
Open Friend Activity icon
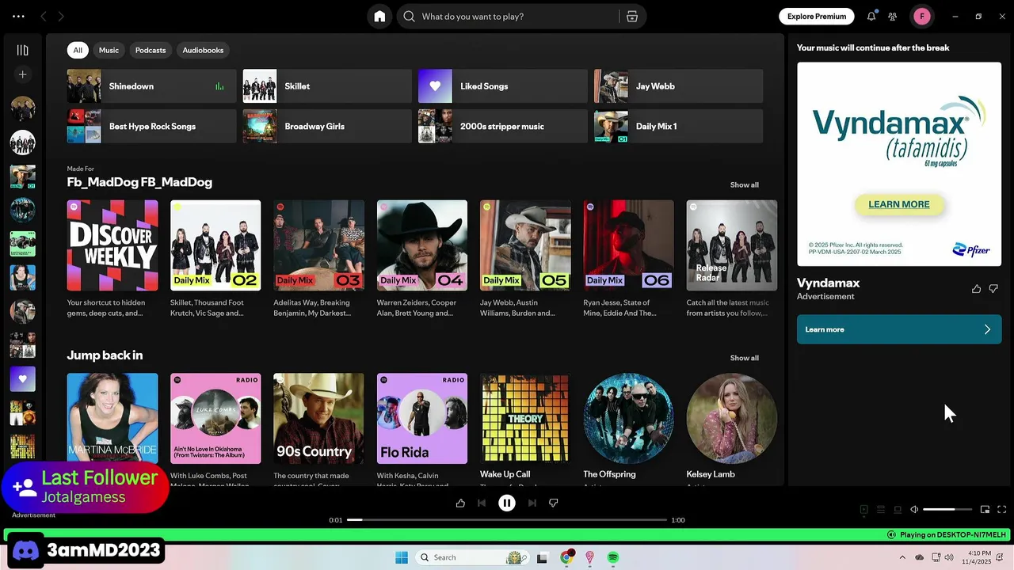tap(893, 16)
